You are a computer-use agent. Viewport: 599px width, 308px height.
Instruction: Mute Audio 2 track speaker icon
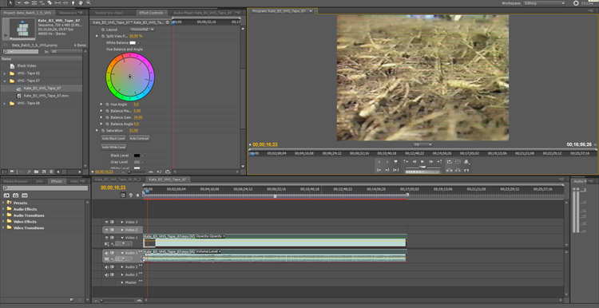pyautogui.click(x=106, y=267)
